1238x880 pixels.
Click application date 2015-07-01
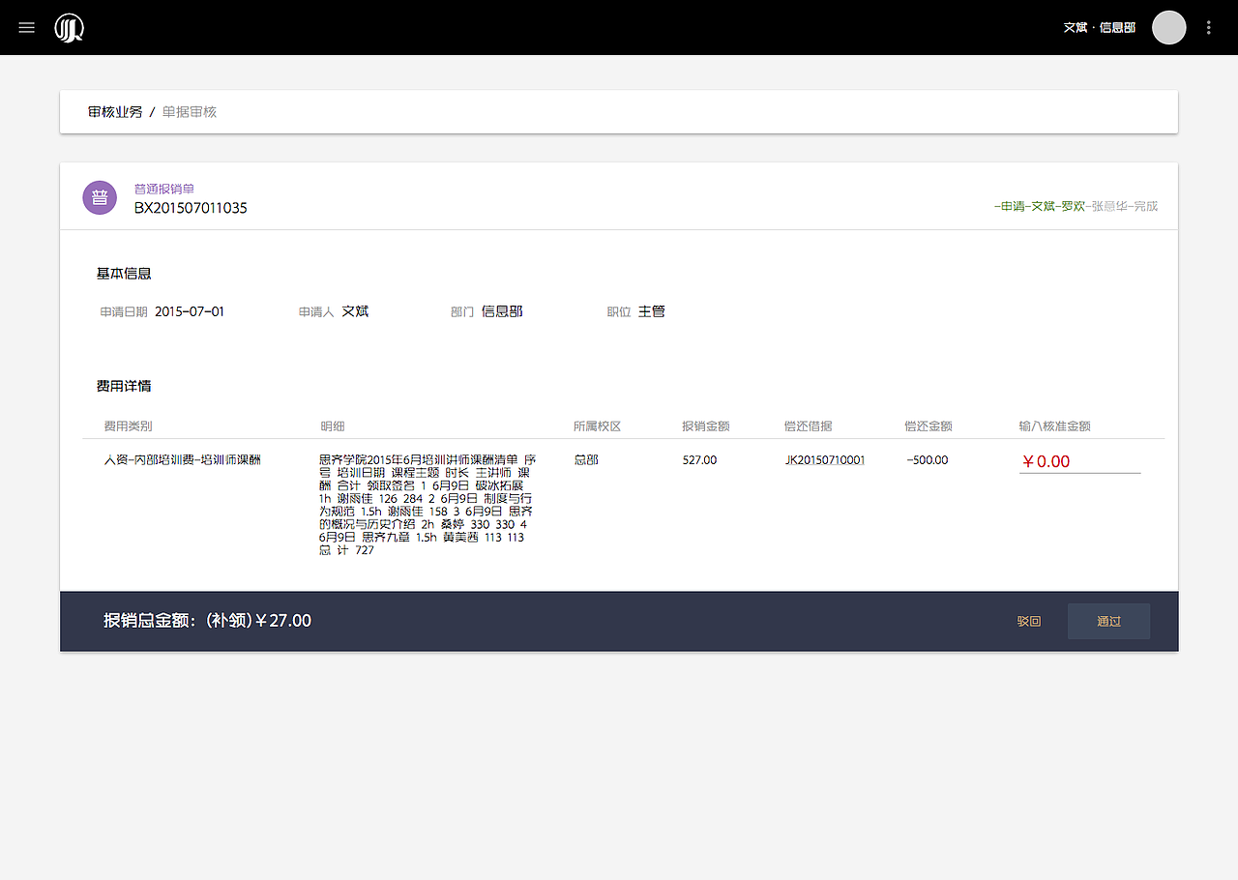pyautogui.click(x=190, y=311)
